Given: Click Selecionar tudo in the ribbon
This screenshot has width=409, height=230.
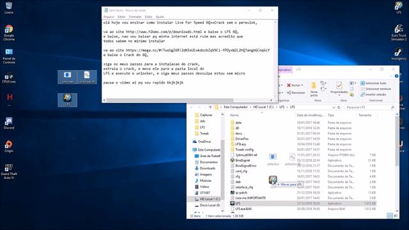Looking at the screenshot, I should pyautogui.click(x=373, y=83).
